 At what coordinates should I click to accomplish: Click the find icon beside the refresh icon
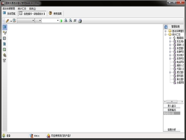pos(70,21)
